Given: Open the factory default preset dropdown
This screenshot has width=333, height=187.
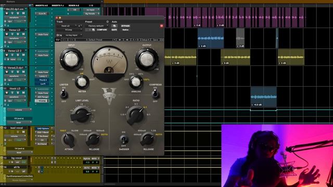Looking at the screenshot, I should pyautogui.click(x=97, y=26).
